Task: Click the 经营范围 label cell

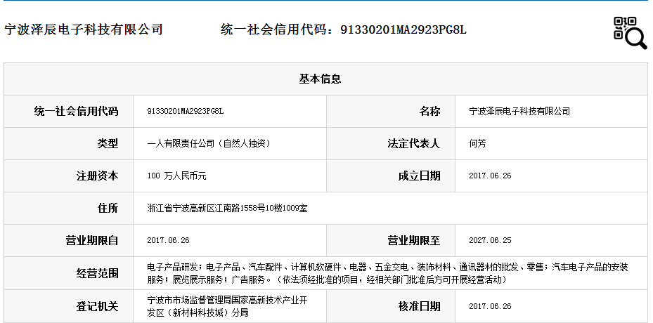Action: click(x=69, y=273)
